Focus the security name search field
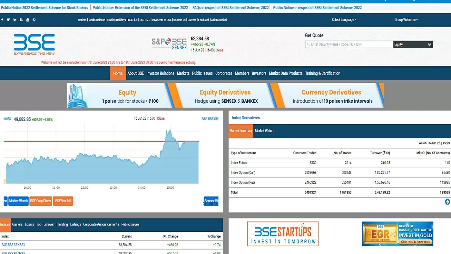451x254 pixels. [349, 44]
